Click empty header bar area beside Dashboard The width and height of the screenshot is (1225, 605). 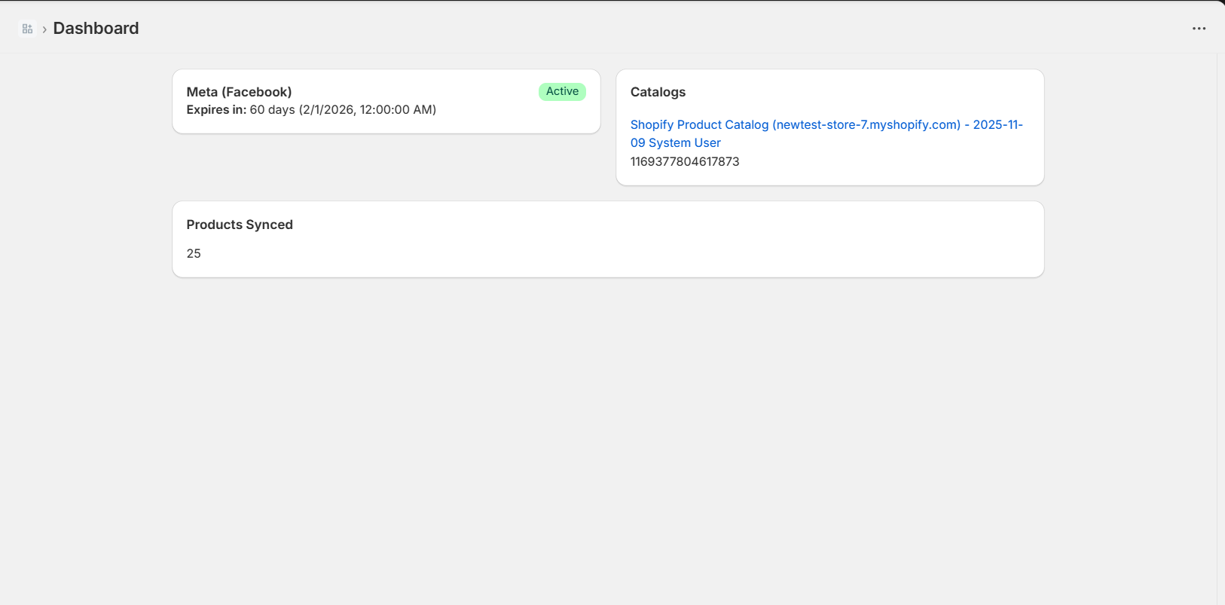click(603, 29)
